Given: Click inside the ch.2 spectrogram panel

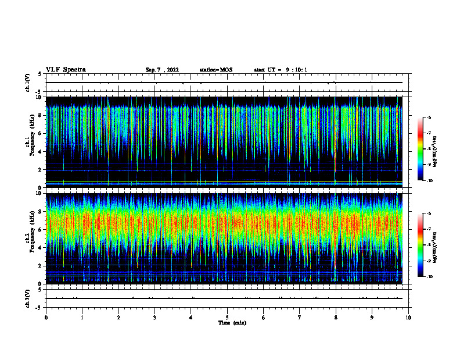Looking at the screenshot, I should click(224, 238).
